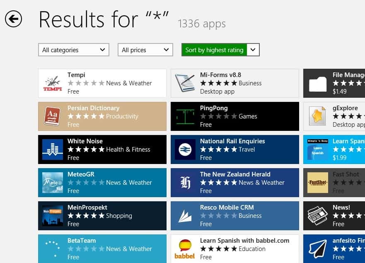Click the New Zealand Herald icon
365x263 pixels.
[x=185, y=183]
